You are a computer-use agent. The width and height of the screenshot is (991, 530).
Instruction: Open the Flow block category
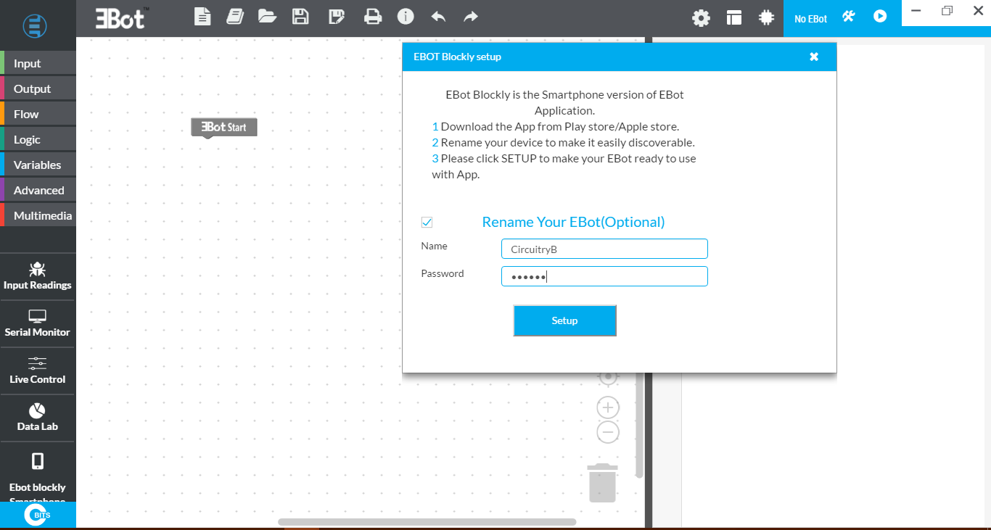[x=38, y=114]
